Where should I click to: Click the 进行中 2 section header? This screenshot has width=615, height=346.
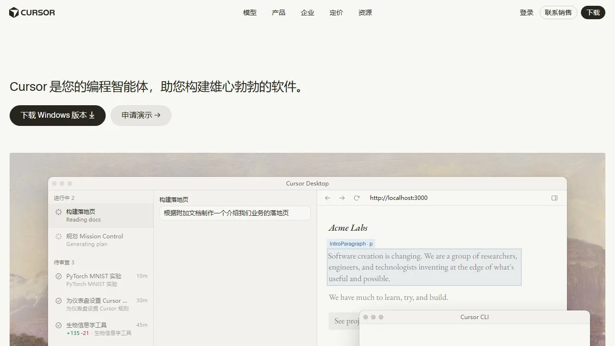click(x=64, y=198)
